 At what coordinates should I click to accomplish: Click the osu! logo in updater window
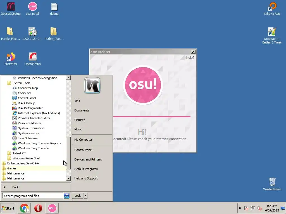[x=143, y=85]
